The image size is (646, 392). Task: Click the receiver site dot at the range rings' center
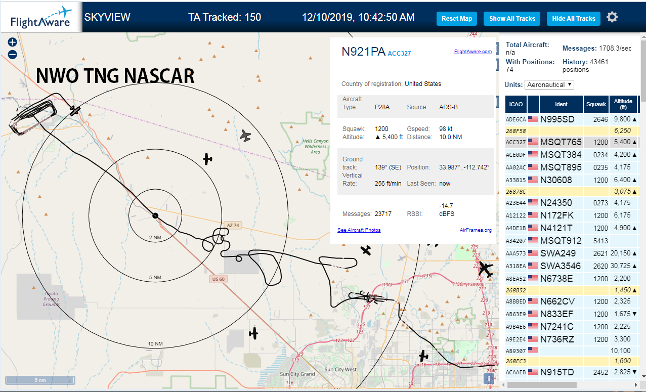tap(155, 216)
